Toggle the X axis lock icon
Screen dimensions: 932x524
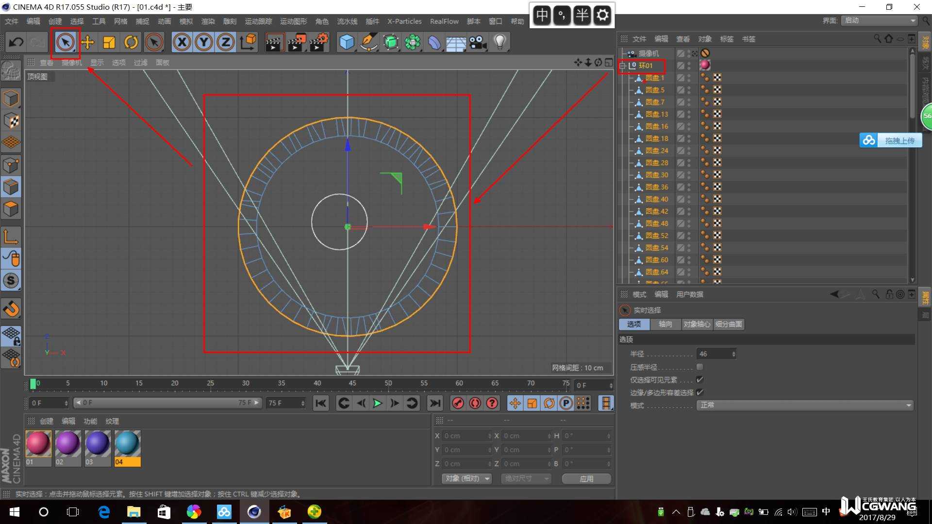[182, 42]
